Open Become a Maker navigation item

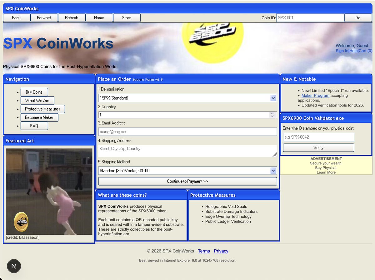(39, 117)
